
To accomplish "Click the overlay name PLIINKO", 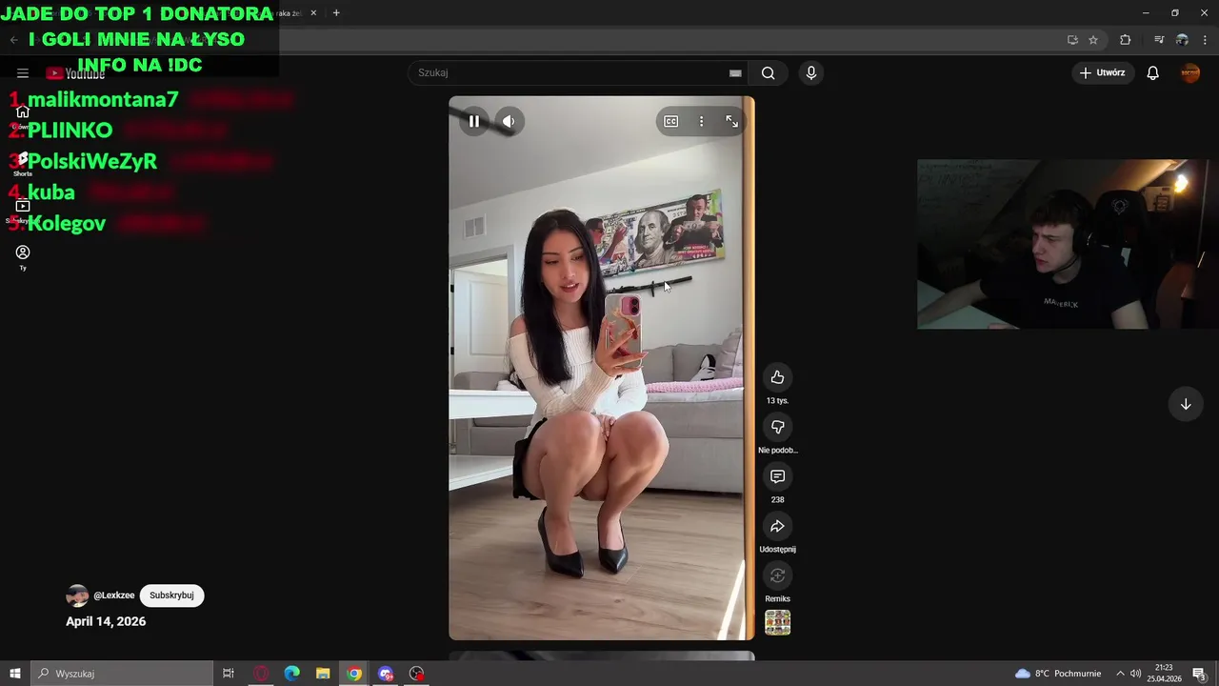I will (x=70, y=131).
